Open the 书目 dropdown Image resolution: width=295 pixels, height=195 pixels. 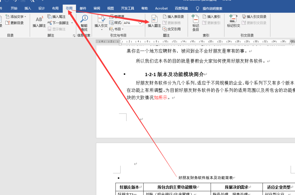click(x=116, y=29)
